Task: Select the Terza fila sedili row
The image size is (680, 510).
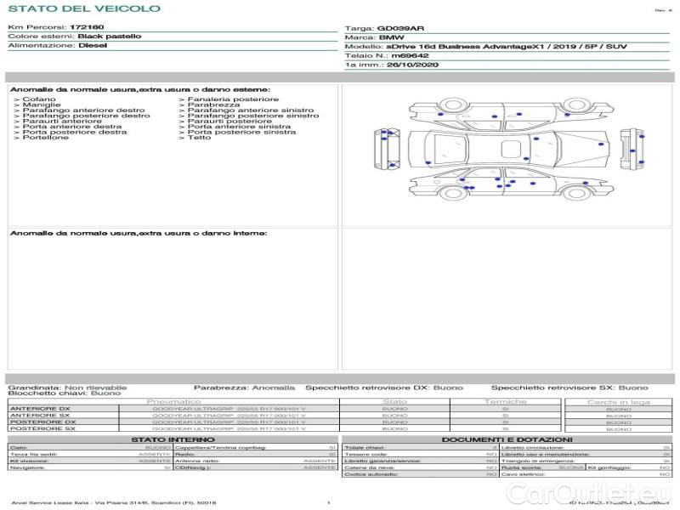Action: point(90,455)
